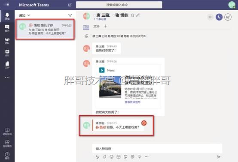Start an audio call

coord(219,17)
